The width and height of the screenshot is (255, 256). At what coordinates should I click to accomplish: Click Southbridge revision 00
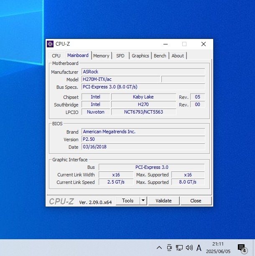(x=197, y=104)
